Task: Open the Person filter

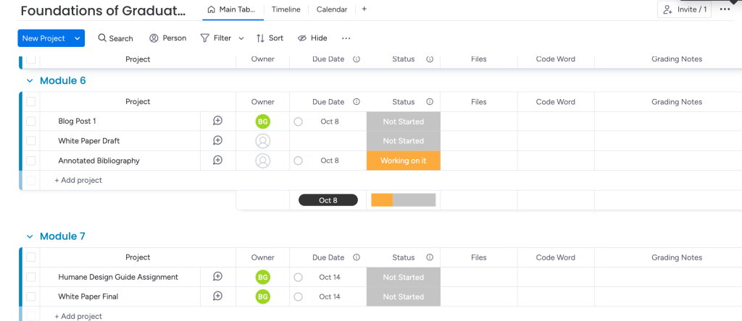Action: click(167, 38)
